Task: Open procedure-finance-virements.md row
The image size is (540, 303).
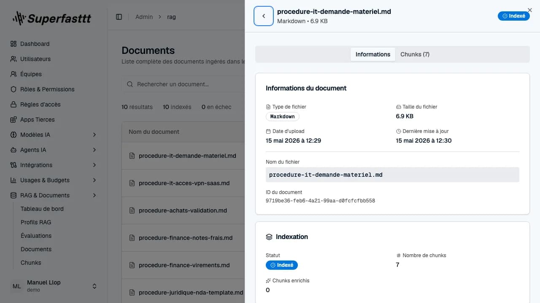Action: coord(184,265)
